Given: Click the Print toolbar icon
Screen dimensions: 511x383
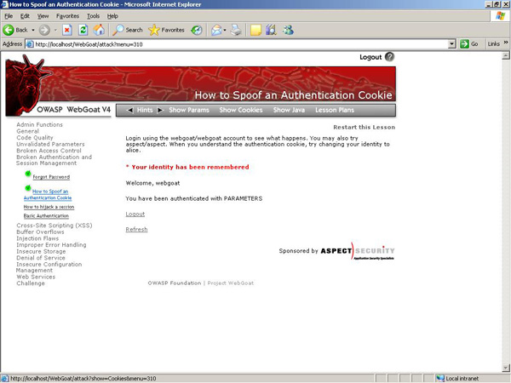Looking at the screenshot, I should [236, 30].
